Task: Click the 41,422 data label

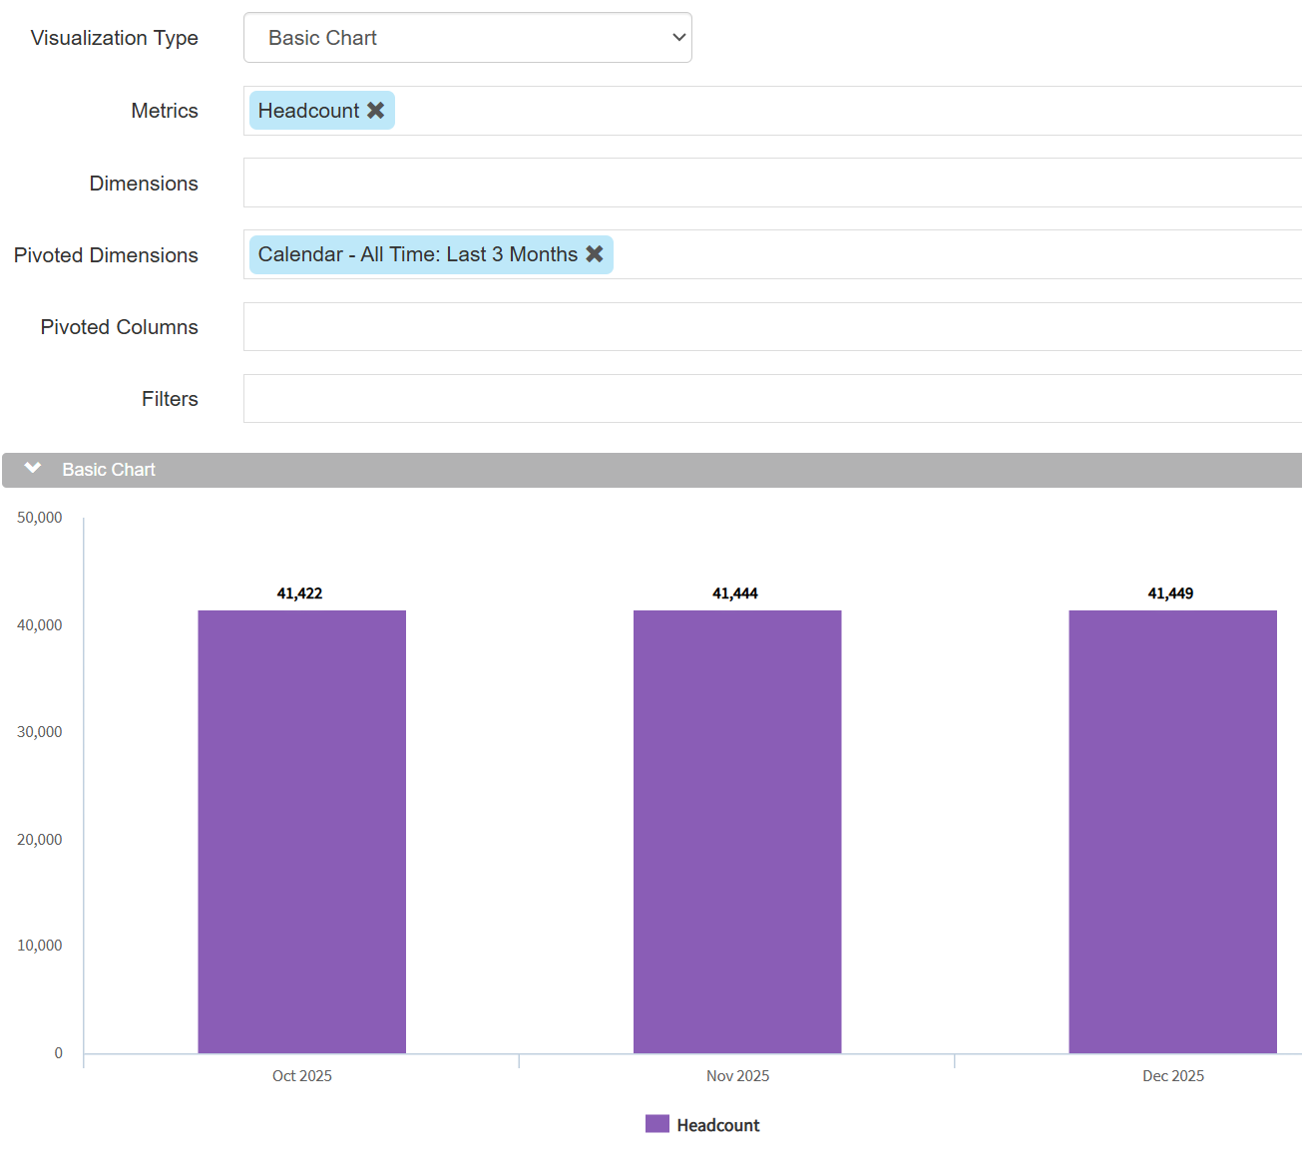Action: click(x=299, y=593)
